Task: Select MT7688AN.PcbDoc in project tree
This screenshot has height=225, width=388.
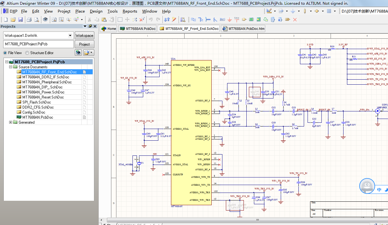Action: (x=38, y=117)
